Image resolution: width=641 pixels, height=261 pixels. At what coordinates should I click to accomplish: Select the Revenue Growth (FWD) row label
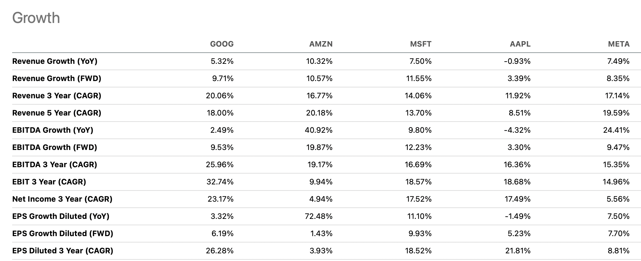pyautogui.click(x=57, y=78)
